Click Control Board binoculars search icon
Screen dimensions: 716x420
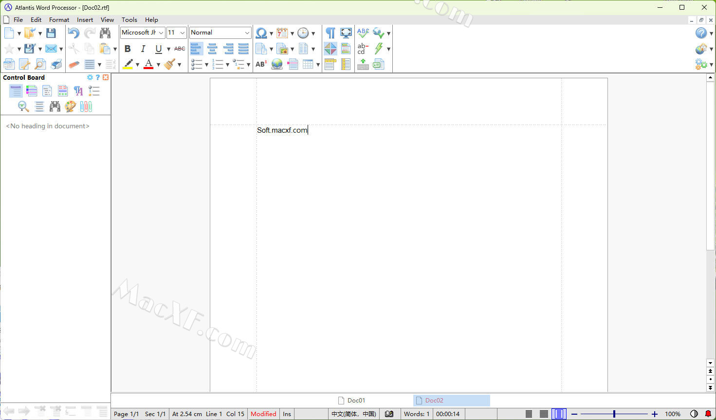coord(55,106)
